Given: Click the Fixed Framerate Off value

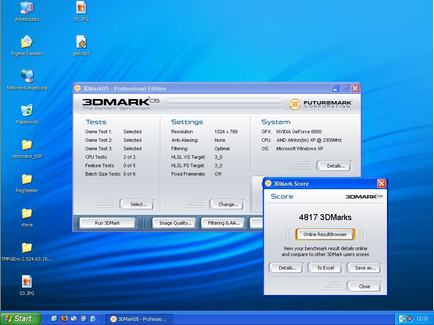Looking at the screenshot, I should point(218,174).
